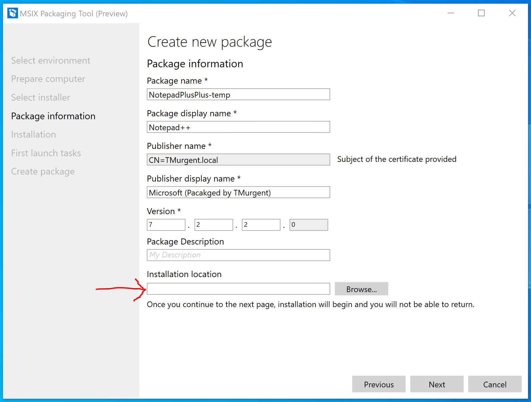Edit the Package name field
This screenshot has height=402, width=531.
[x=238, y=94]
